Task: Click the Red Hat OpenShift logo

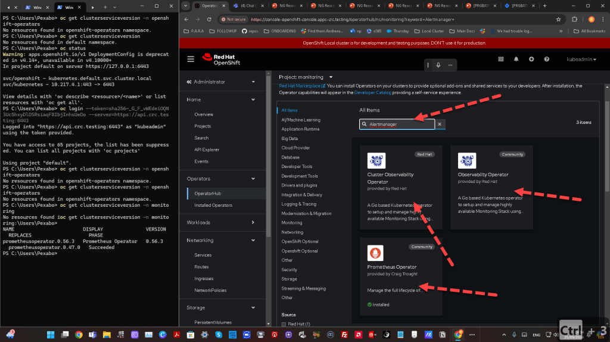Action: (221, 60)
